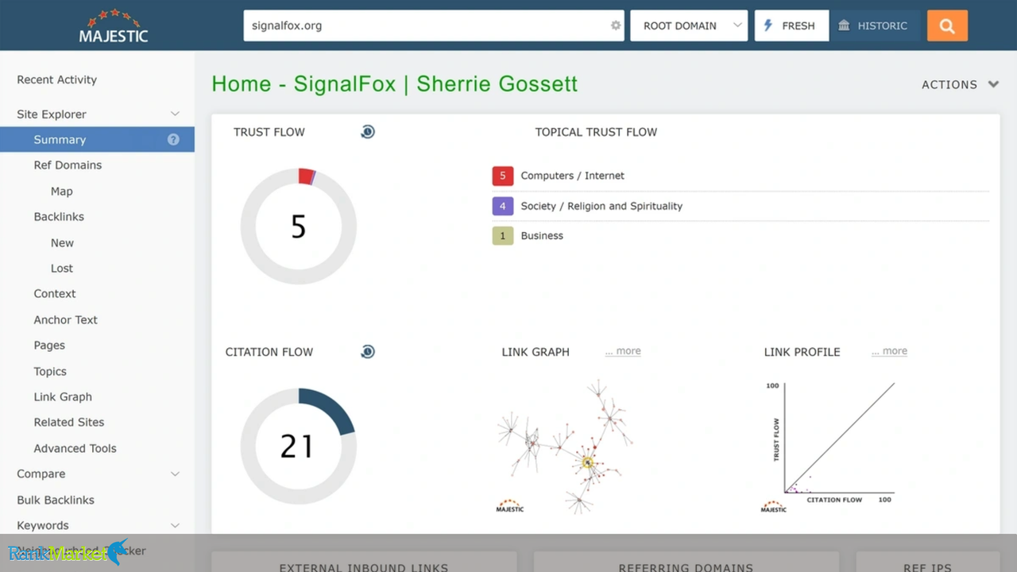Open Citation Flow history icon

367,352
